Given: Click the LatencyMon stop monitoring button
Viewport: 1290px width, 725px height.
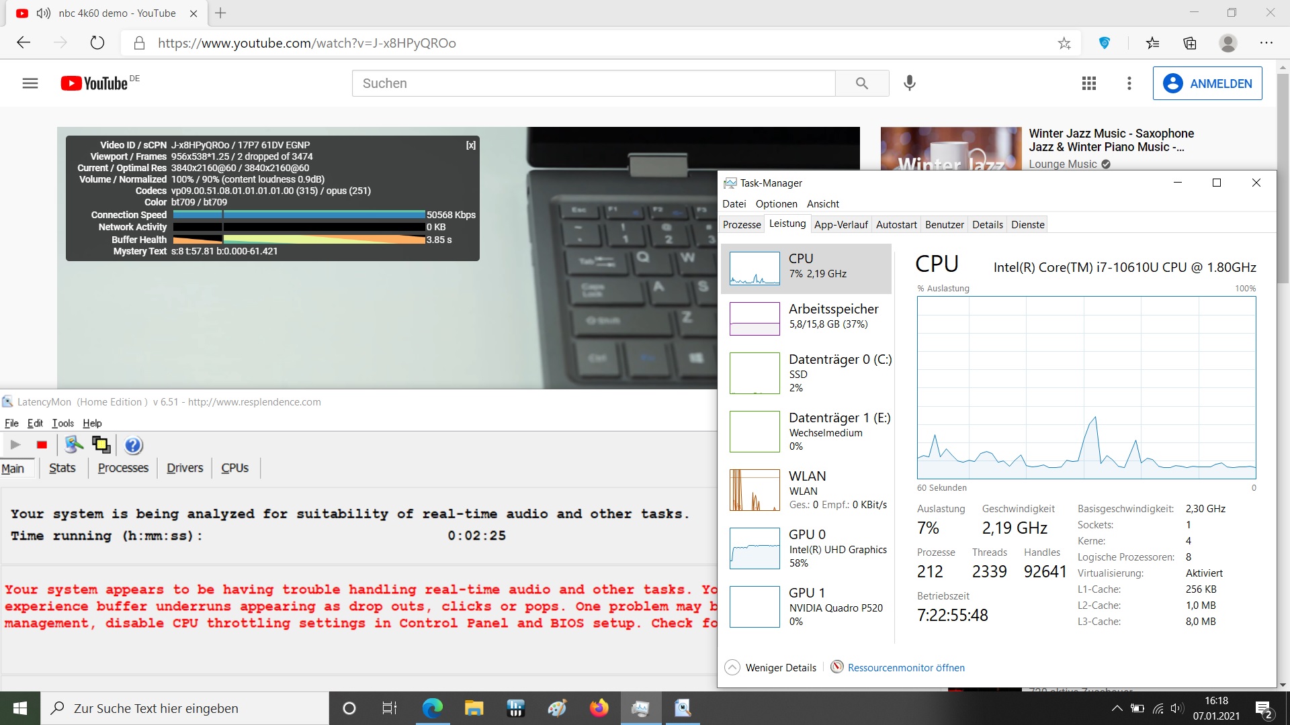Looking at the screenshot, I should coord(42,445).
